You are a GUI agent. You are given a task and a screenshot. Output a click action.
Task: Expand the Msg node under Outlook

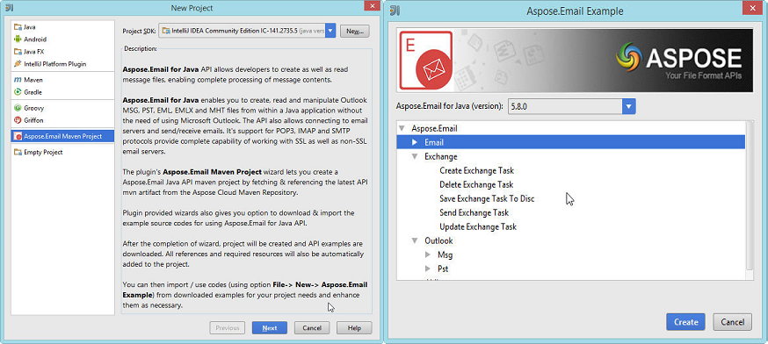point(428,255)
